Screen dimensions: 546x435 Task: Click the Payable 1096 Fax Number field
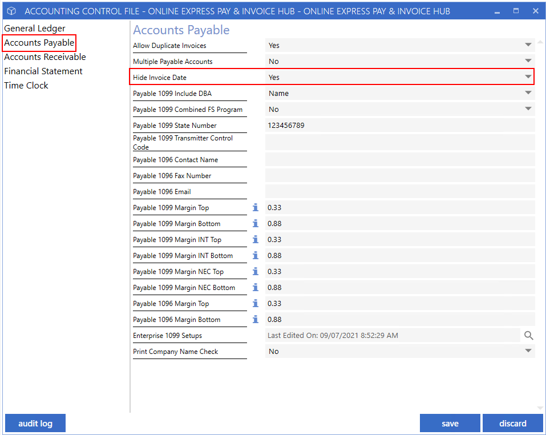click(x=400, y=175)
